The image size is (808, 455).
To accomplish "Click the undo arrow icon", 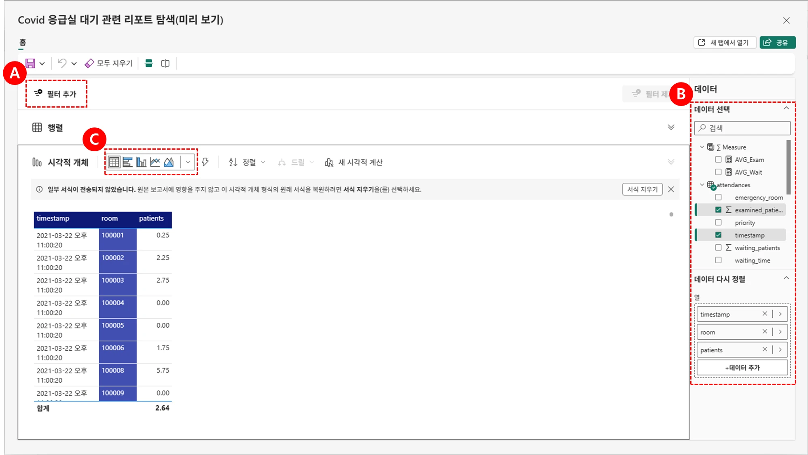I will click(62, 63).
